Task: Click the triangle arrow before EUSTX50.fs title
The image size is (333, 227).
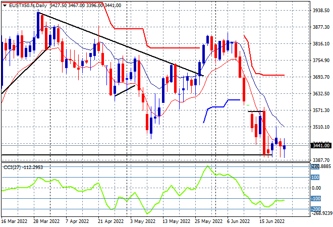Action: click(x=5, y=6)
